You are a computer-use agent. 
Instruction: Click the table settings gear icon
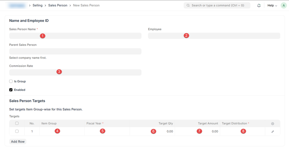(272, 124)
